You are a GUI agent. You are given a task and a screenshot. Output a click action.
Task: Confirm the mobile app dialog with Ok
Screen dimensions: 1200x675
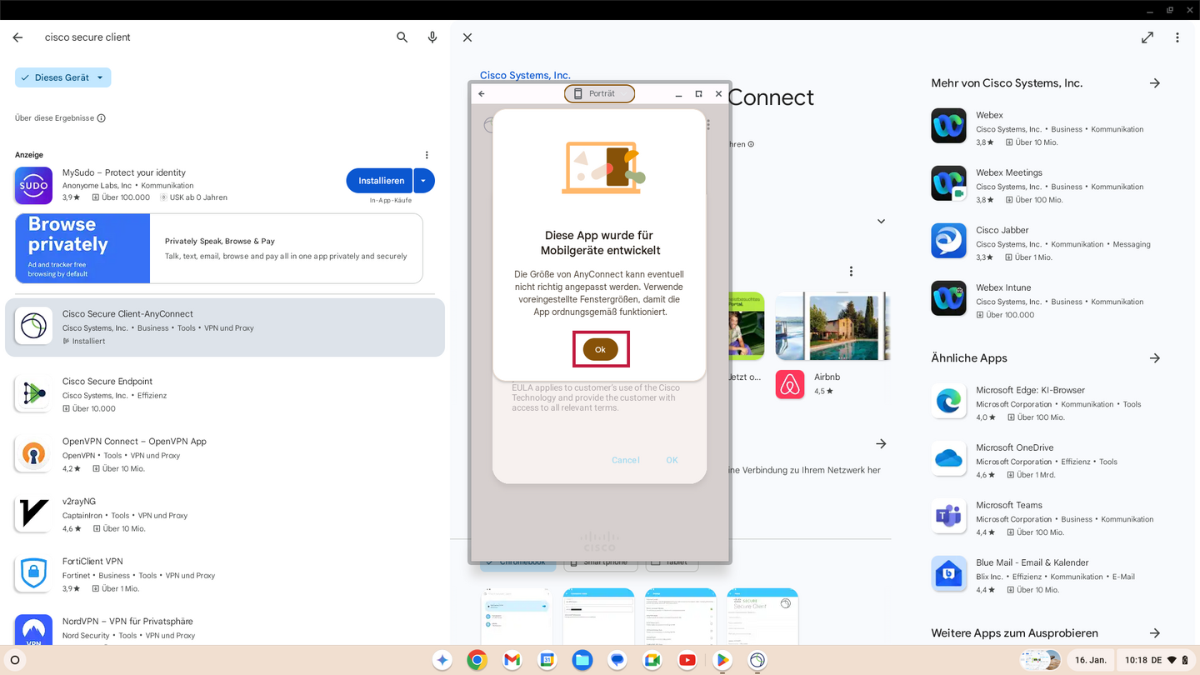(600, 350)
